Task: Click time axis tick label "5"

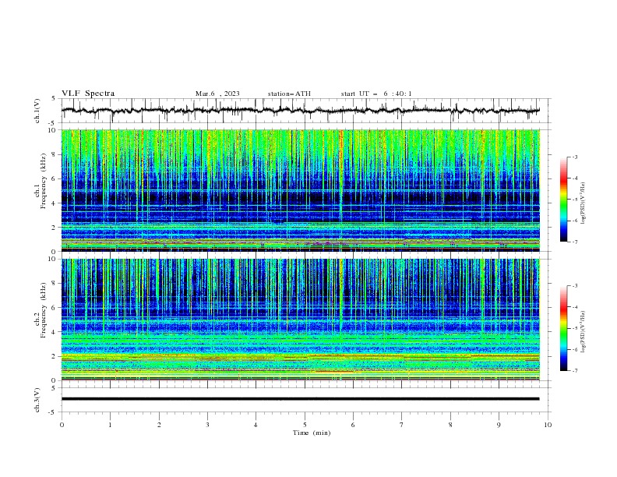Action: coord(305,425)
